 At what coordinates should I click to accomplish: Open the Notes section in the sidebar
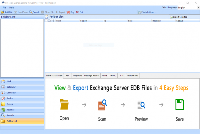(22, 104)
